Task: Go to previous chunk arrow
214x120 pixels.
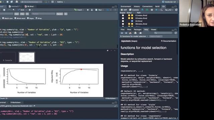Action: coord(88,10)
